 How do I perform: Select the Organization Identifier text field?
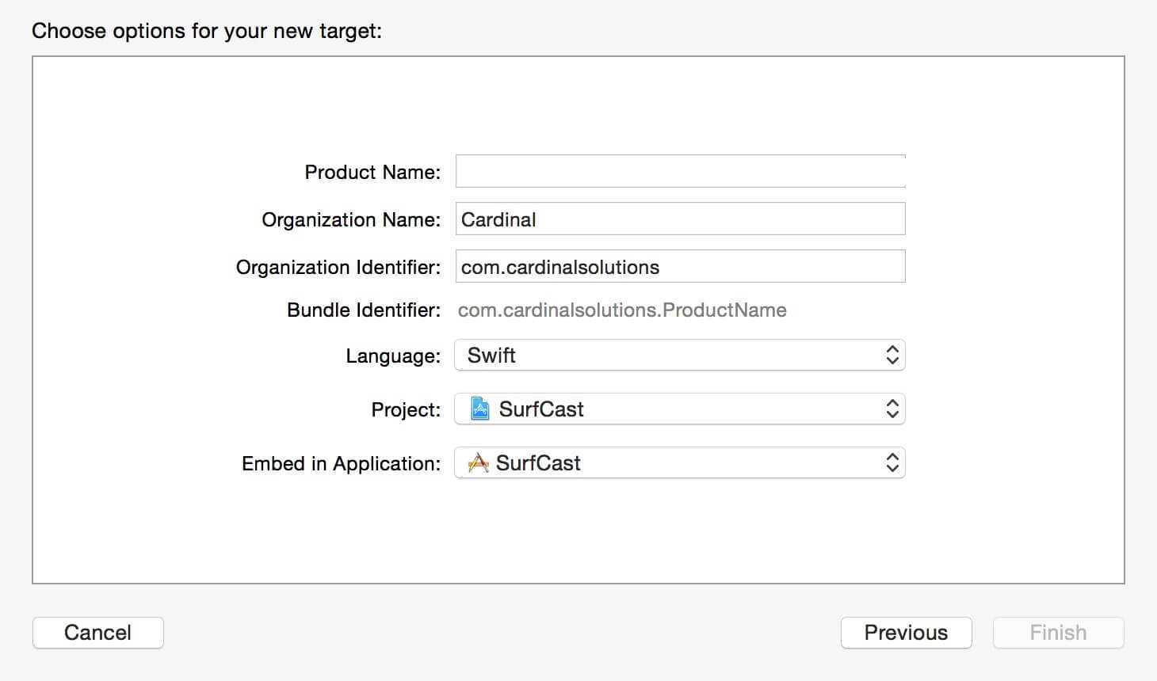pyautogui.click(x=680, y=267)
